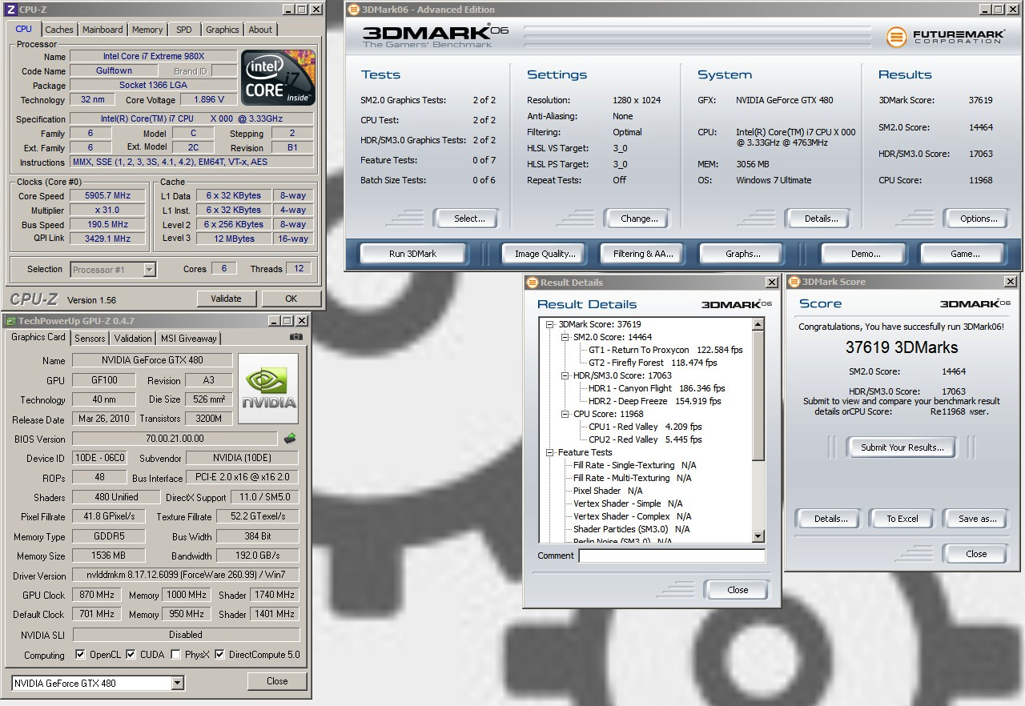The image size is (1025, 706).
Task: Click the GPU-Z title bar icon
Action: click(x=11, y=320)
